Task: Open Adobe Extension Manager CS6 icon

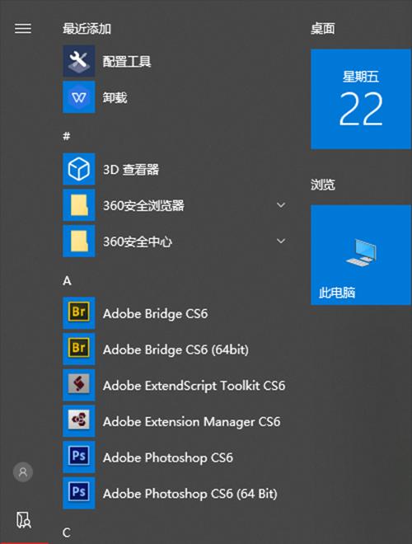Action: pyautogui.click(x=79, y=421)
